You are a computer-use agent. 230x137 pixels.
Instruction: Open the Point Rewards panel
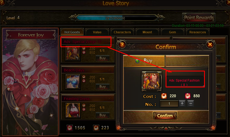pyautogui.click(x=199, y=18)
